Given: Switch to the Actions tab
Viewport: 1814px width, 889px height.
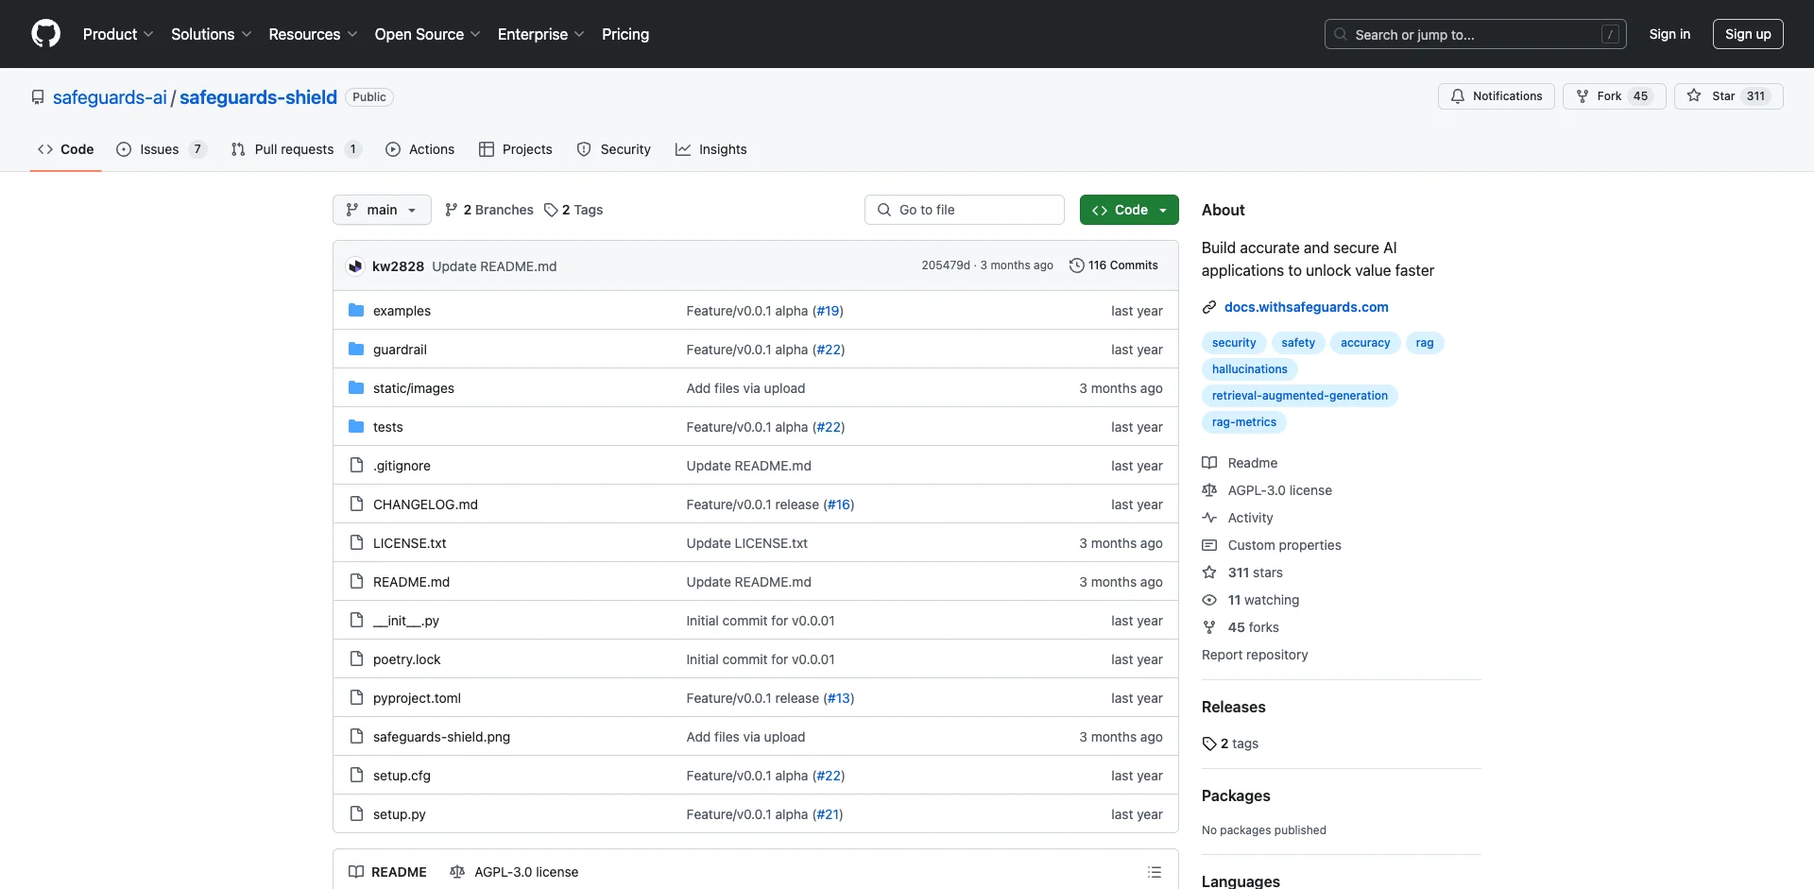Looking at the screenshot, I should coord(420,149).
